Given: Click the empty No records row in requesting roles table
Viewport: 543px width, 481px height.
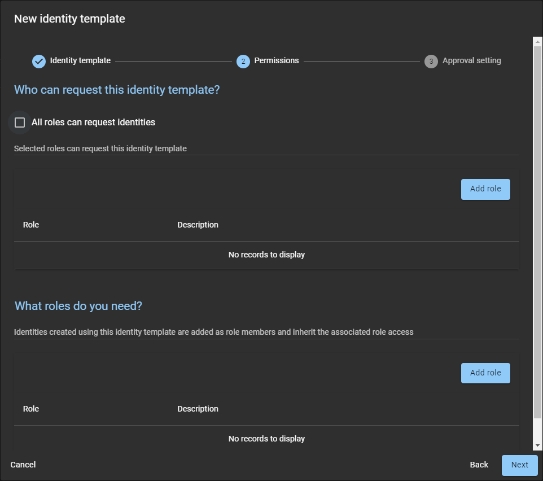Looking at the screenshot, I should (266, 255).
